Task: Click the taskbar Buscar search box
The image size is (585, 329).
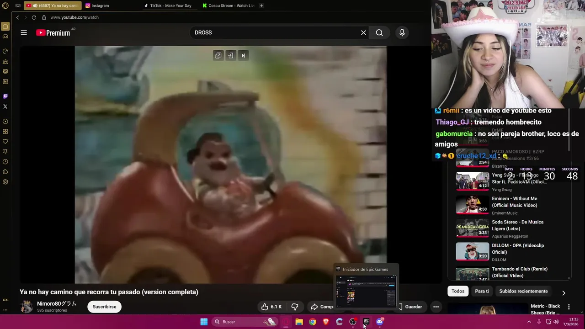Action: (x=245, y=322)
